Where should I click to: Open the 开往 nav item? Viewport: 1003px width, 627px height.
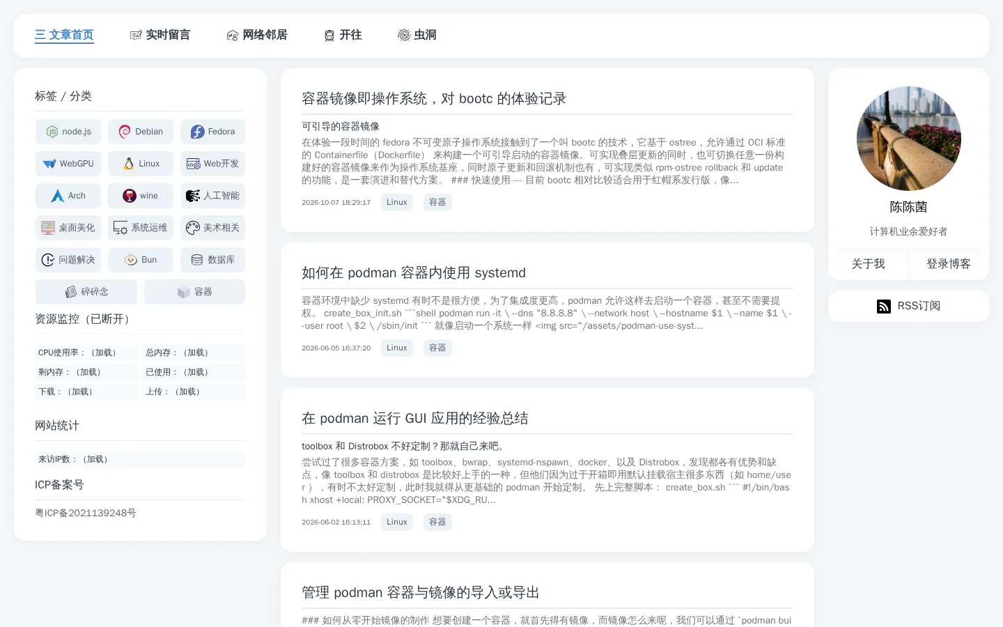pyautogui.click(x=343, y=35)
